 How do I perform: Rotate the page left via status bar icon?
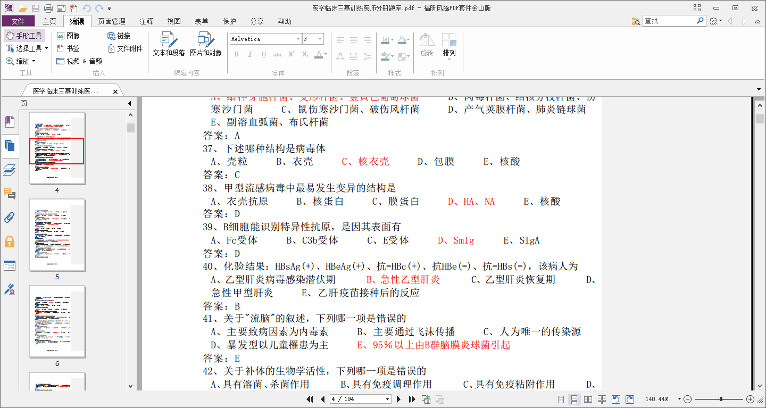(x=615, y=399)
